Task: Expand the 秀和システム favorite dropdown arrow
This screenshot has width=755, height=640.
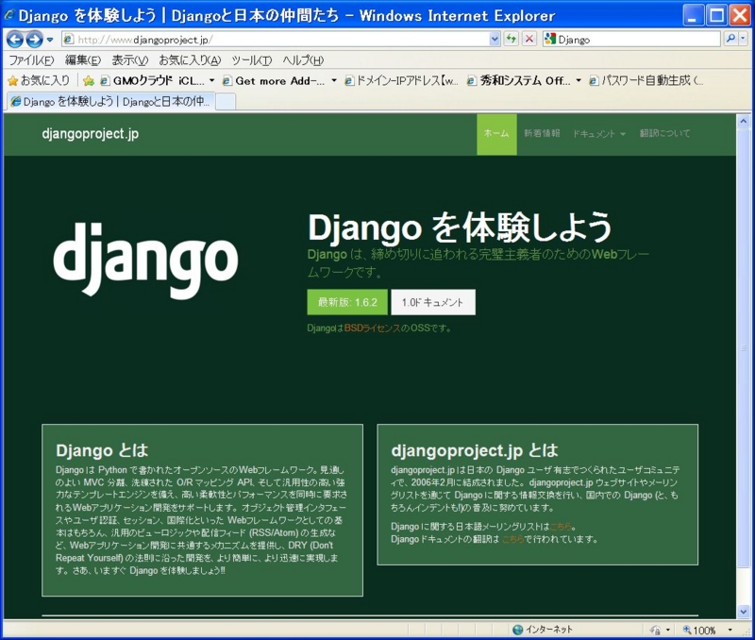Action: 579,81
